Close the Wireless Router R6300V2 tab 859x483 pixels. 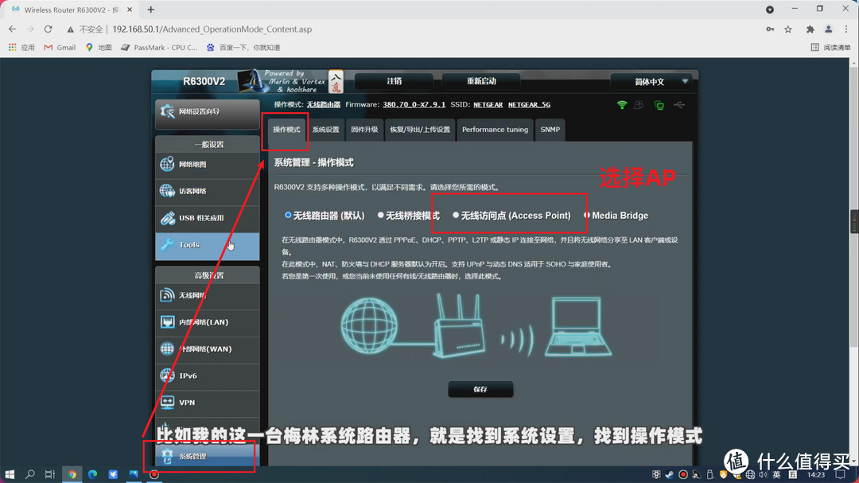[130, 10]
